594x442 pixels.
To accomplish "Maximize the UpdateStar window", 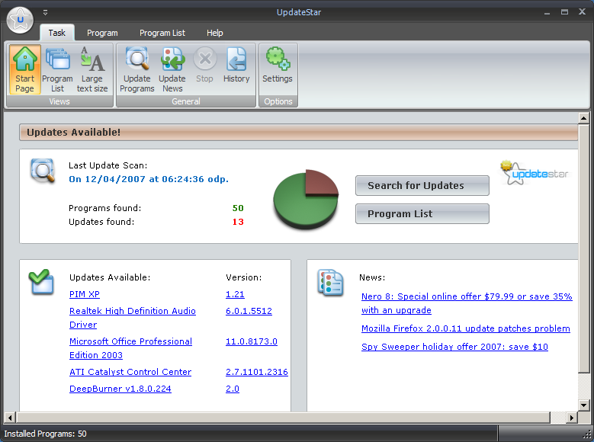I will tap(564, 12).
